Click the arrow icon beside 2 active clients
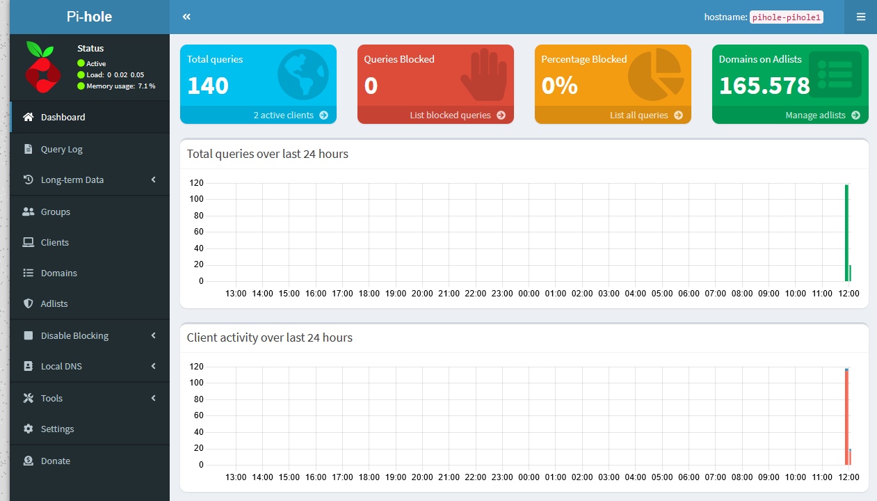877x501 pixels. click(x=323, y=116)
